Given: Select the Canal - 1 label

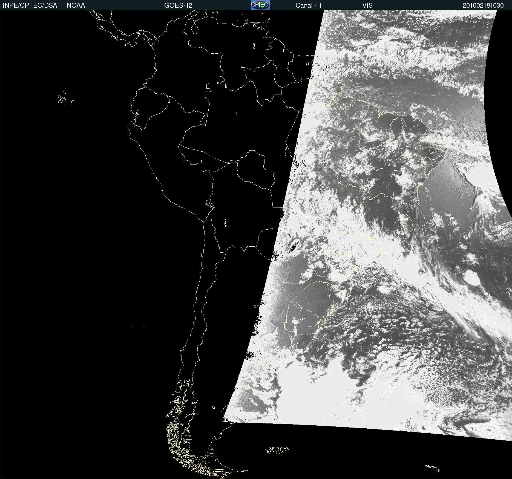Looking at the screenshot, I should point(309,5).
